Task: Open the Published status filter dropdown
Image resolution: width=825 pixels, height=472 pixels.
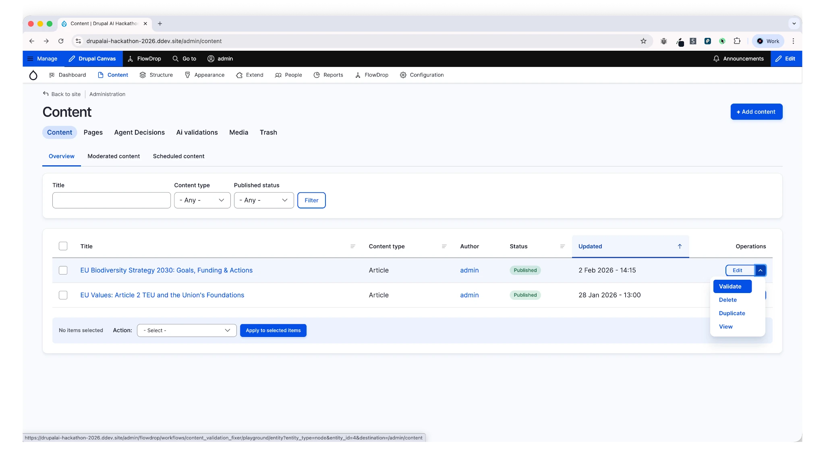Action: point(264,200)
